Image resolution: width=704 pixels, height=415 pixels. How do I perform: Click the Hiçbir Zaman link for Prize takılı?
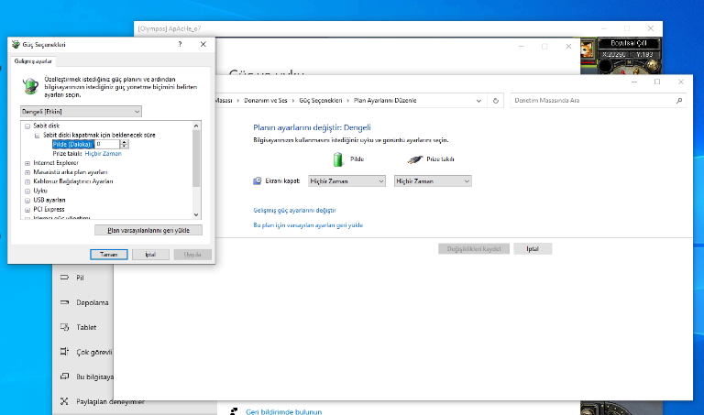pyautogui.click(x=104, y=153)
